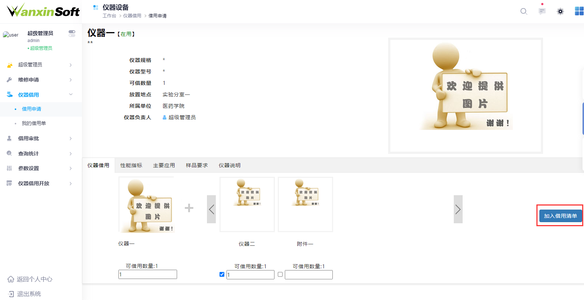
Task: Open 我的借用单 in the sidebar
Action: click(34, 123)
